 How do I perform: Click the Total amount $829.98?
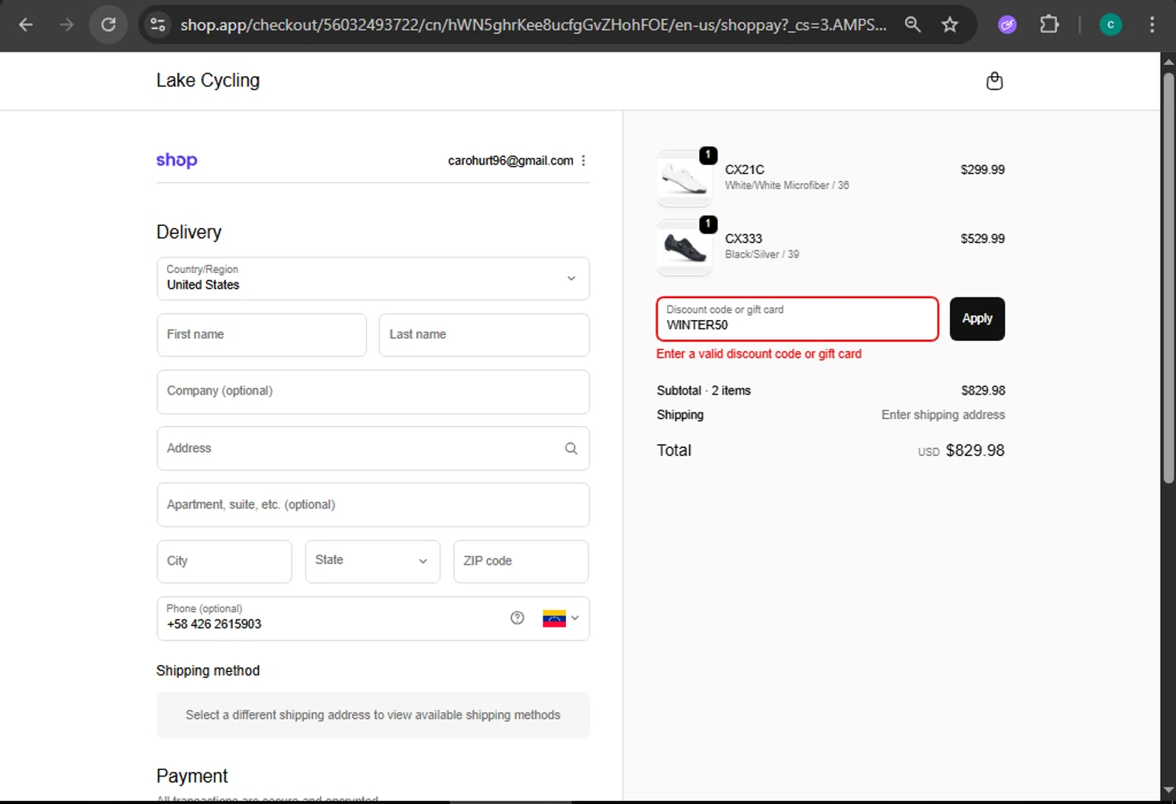point(975,450)
